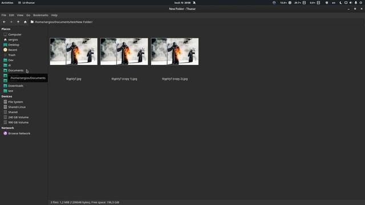
Task: Click the 240 GB Volume drive icon
Action: click(x=5, y=117)
